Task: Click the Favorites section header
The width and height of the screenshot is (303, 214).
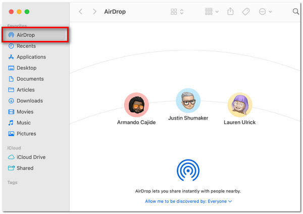Action: point(17,25)
